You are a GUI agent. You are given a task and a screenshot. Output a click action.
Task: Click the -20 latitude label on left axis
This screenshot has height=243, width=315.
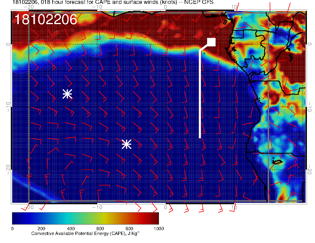pos(8,170)
